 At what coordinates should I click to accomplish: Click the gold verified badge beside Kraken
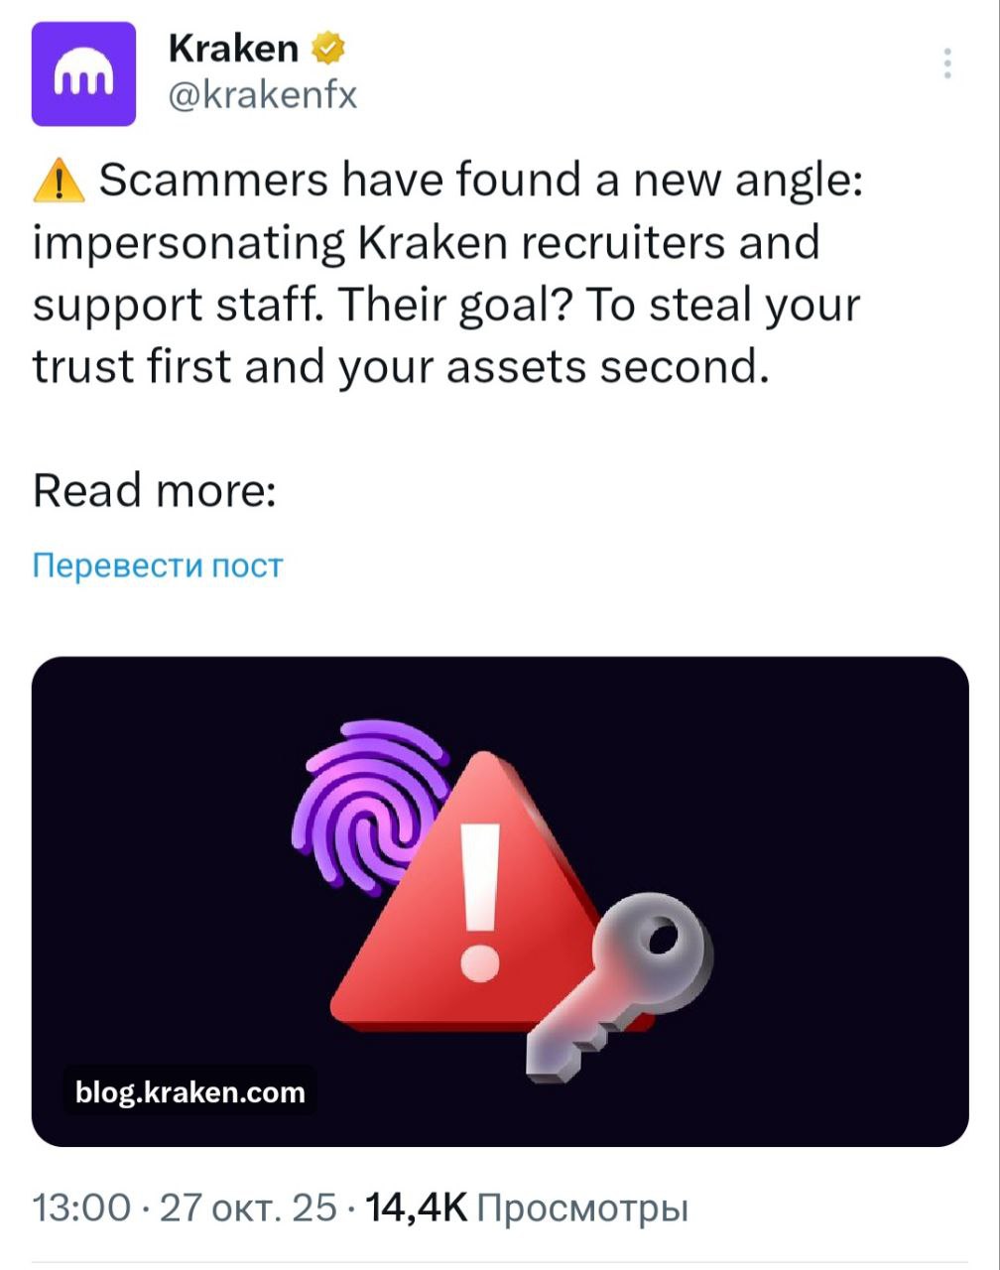tap(326, 47)
